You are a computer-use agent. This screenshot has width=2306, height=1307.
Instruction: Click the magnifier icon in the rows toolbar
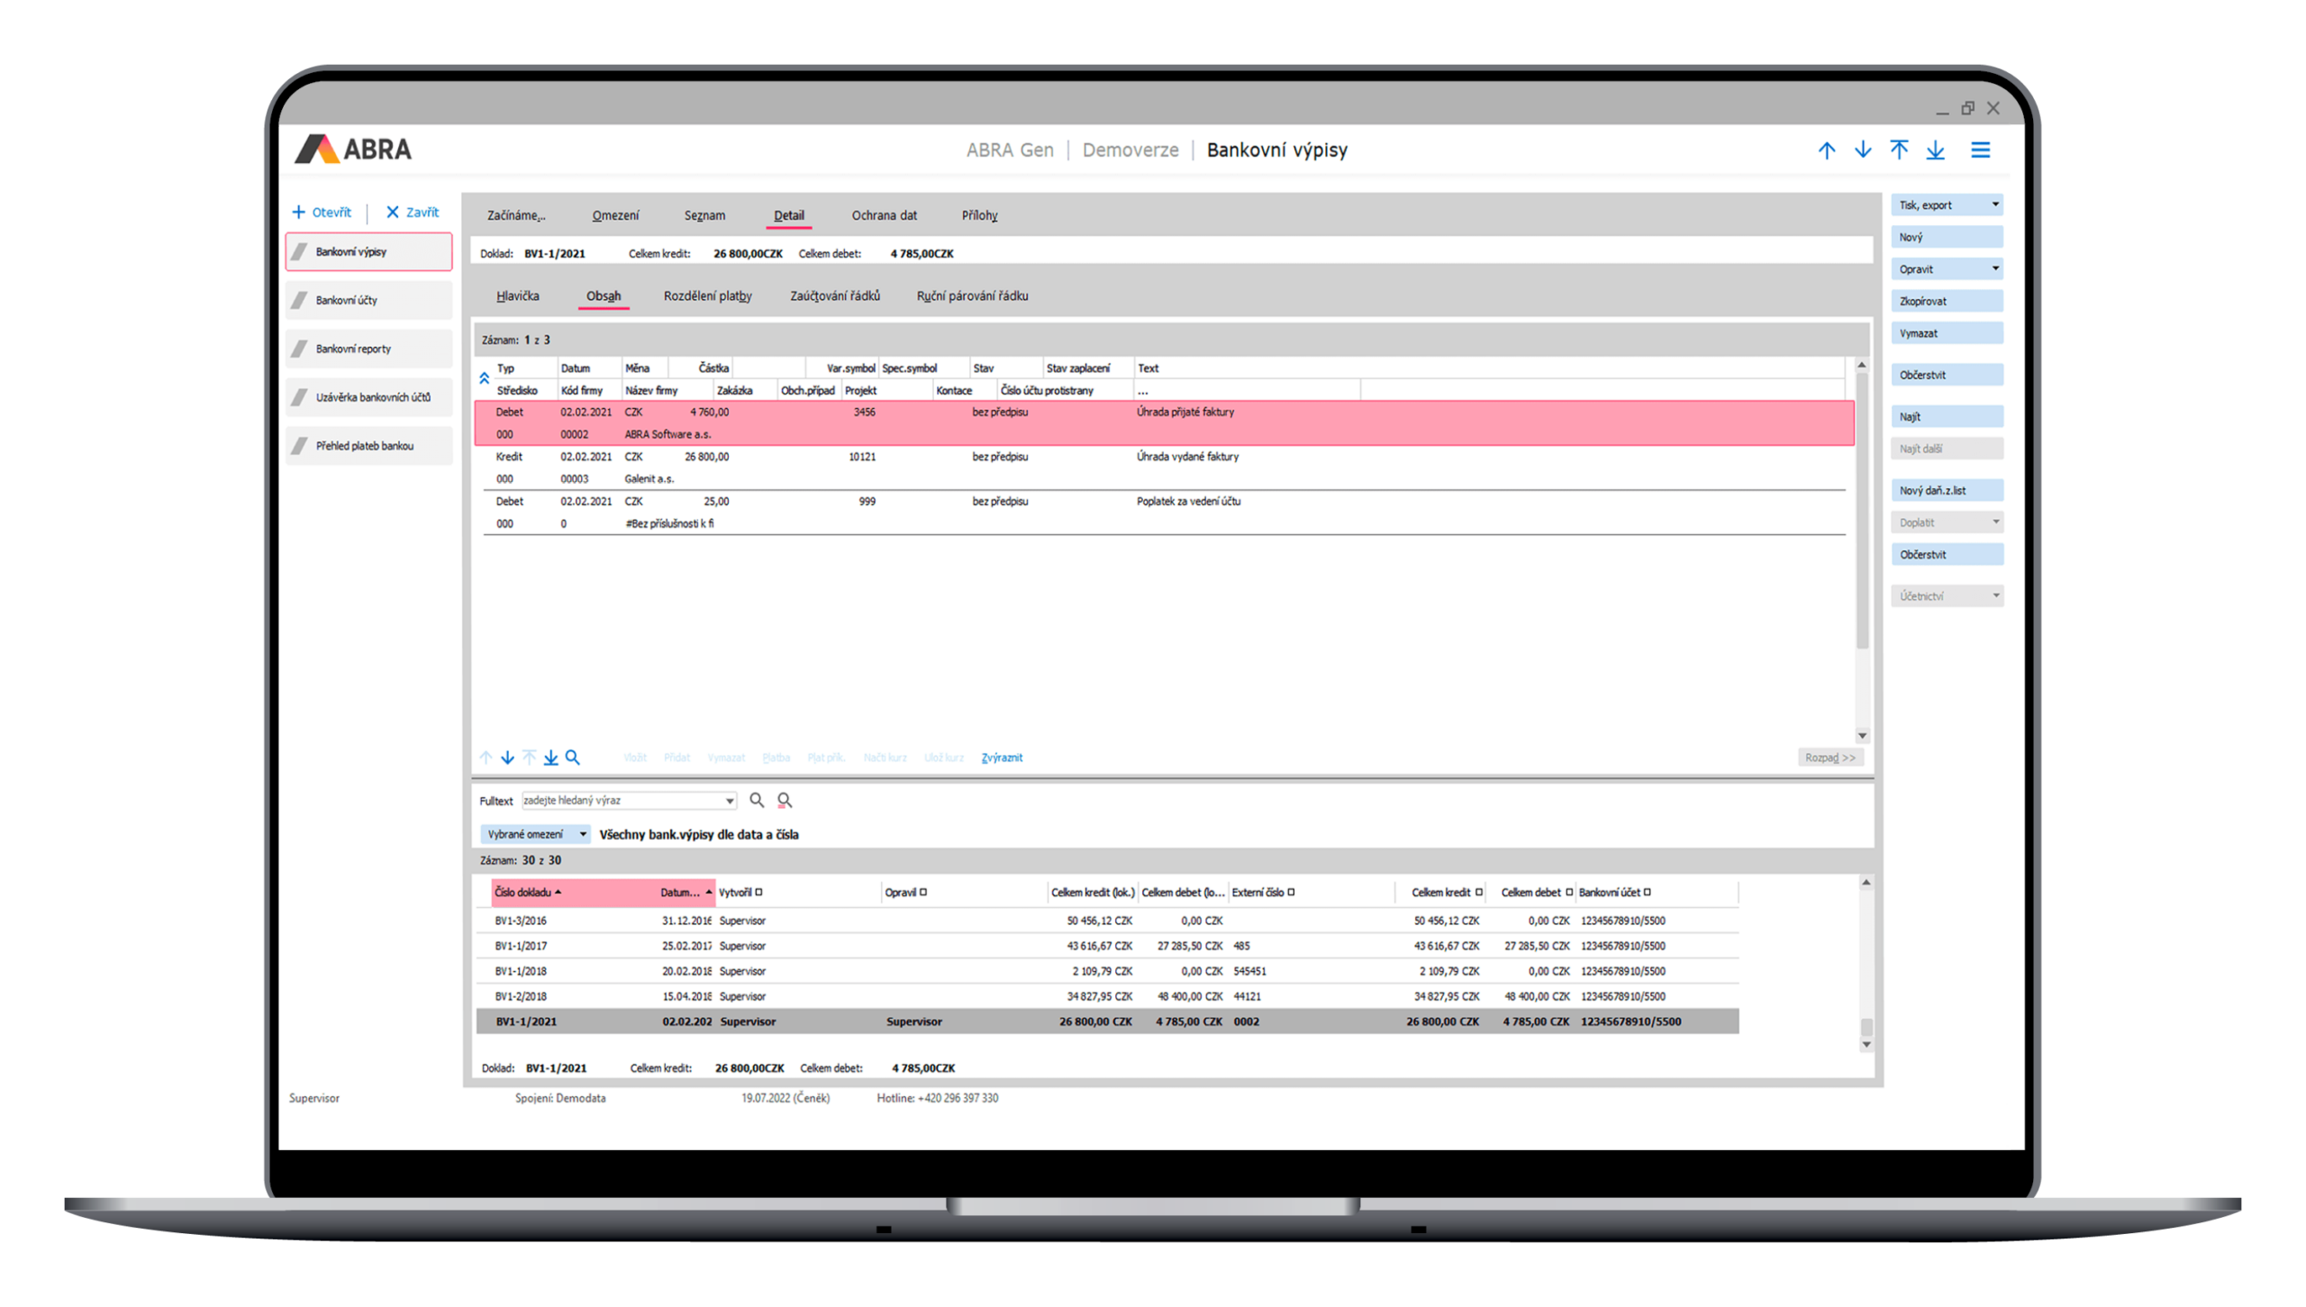572,758
